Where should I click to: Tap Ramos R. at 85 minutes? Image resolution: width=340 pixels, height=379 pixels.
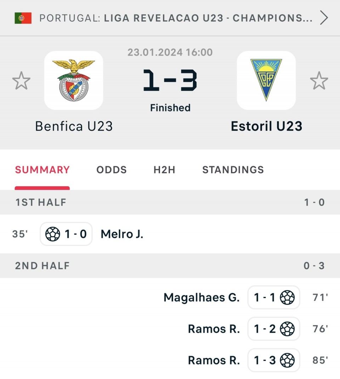pyautogui.click(x=214, y=360)
